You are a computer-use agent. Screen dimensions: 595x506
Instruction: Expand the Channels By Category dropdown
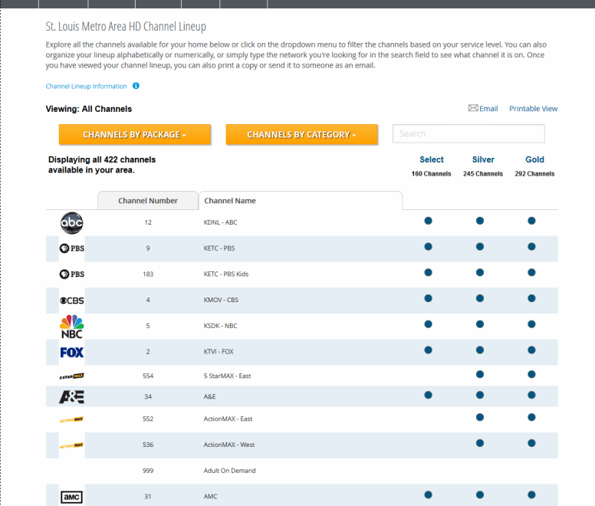tap(301, 135)
